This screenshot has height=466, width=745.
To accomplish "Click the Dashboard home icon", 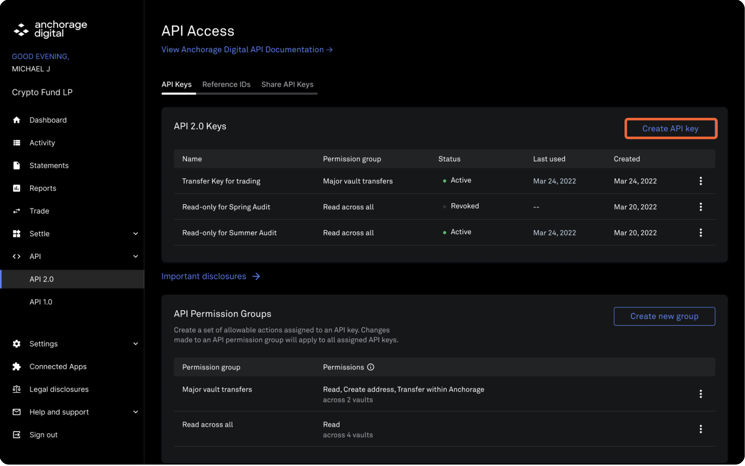I will 16,120.
